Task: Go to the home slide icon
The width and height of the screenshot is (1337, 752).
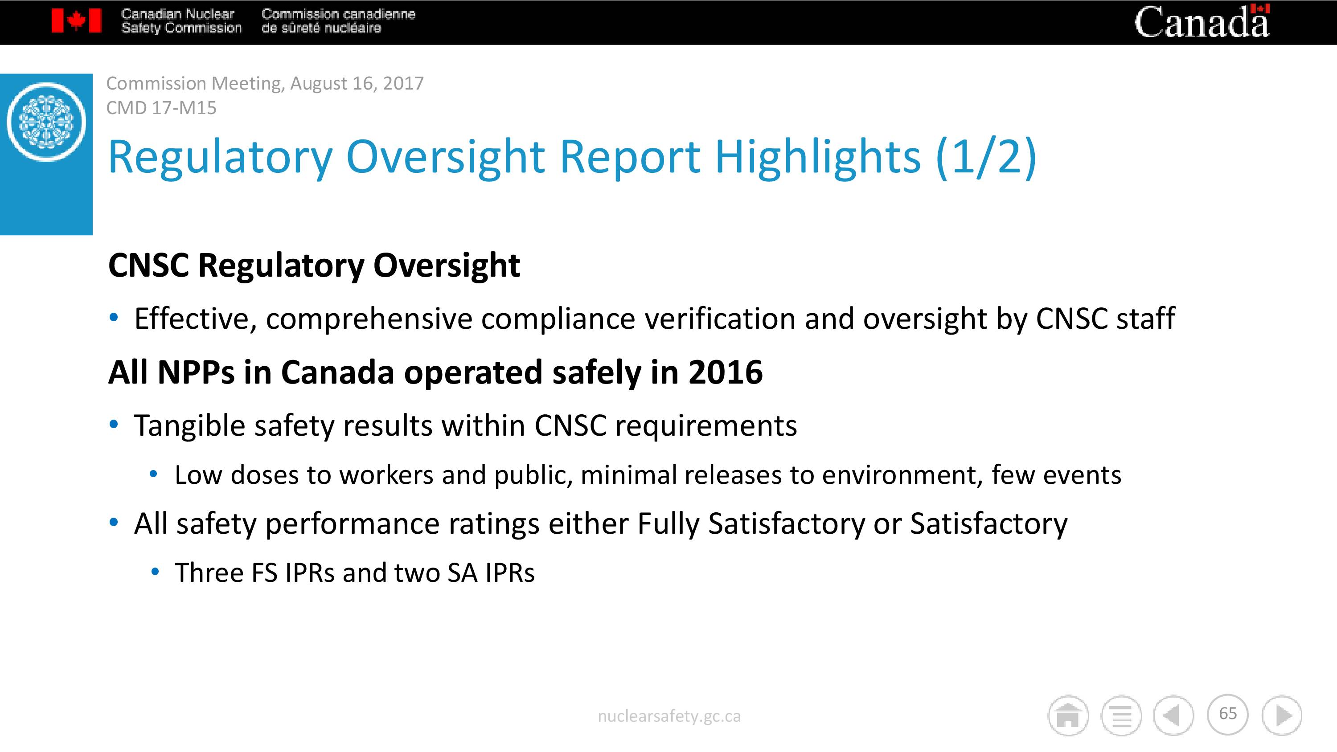Action: coord(1068,715)
